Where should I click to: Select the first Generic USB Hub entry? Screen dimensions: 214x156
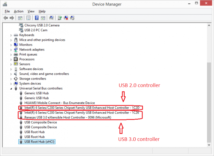[x=37, y=93]
